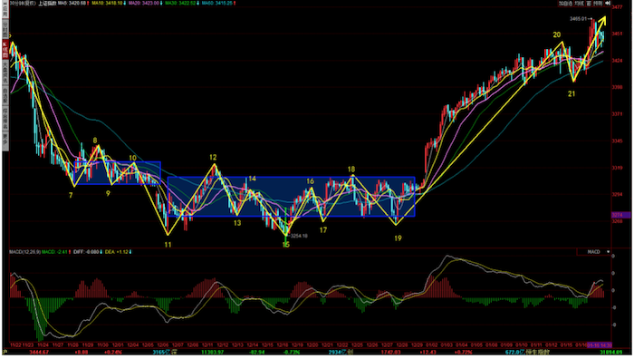Click the 上证指数 index name in the header
This screenshot has height=359, width=634.
(x=46, y=4)
